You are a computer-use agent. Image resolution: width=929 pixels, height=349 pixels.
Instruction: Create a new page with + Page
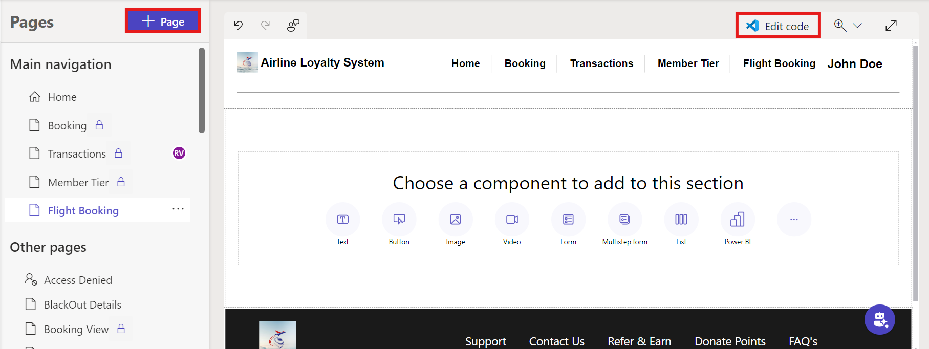coord(163,21)
